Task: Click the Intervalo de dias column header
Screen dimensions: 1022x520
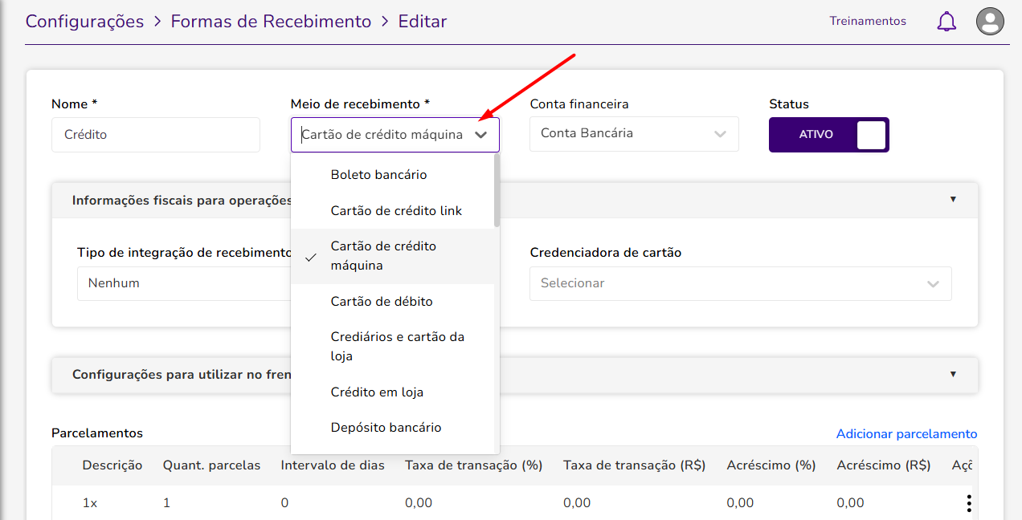Action: tap(333, 465)
